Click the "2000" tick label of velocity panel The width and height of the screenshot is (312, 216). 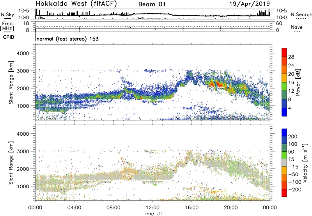[23, 169]
